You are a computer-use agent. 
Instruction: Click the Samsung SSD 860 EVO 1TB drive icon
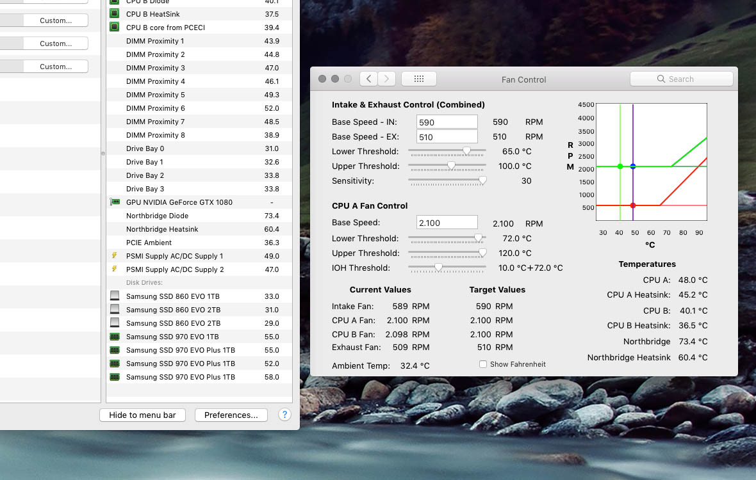[115, 296]
